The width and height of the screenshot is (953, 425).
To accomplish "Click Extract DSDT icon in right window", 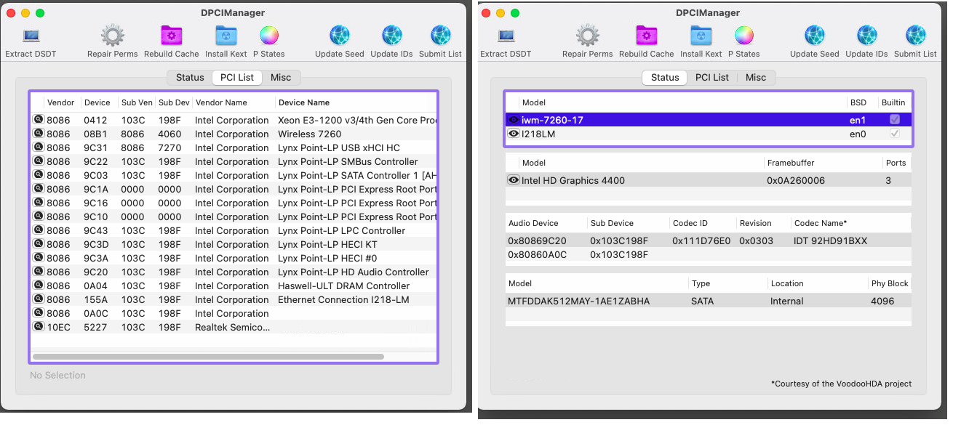I will (x=506, y=36).
